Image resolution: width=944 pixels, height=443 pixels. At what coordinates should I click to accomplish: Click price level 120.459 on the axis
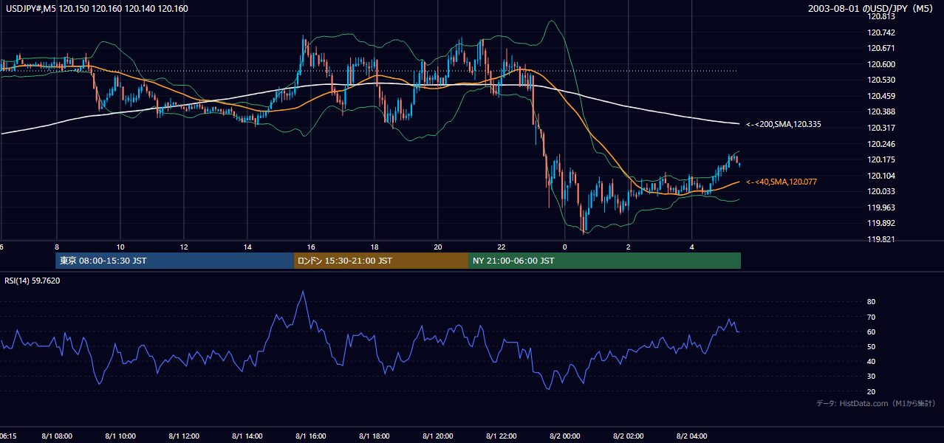[882, 96]
